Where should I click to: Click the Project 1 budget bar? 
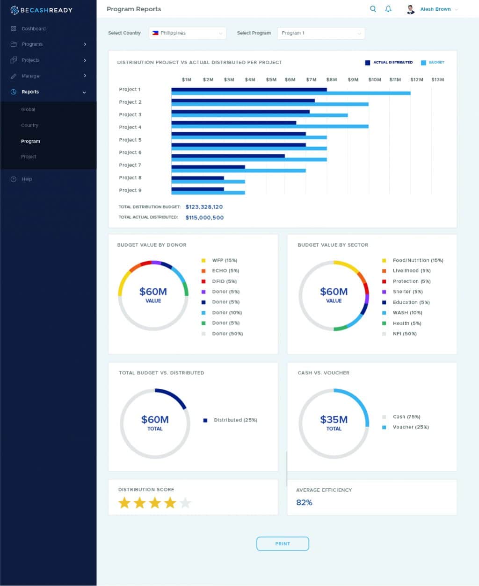[291, 93]
